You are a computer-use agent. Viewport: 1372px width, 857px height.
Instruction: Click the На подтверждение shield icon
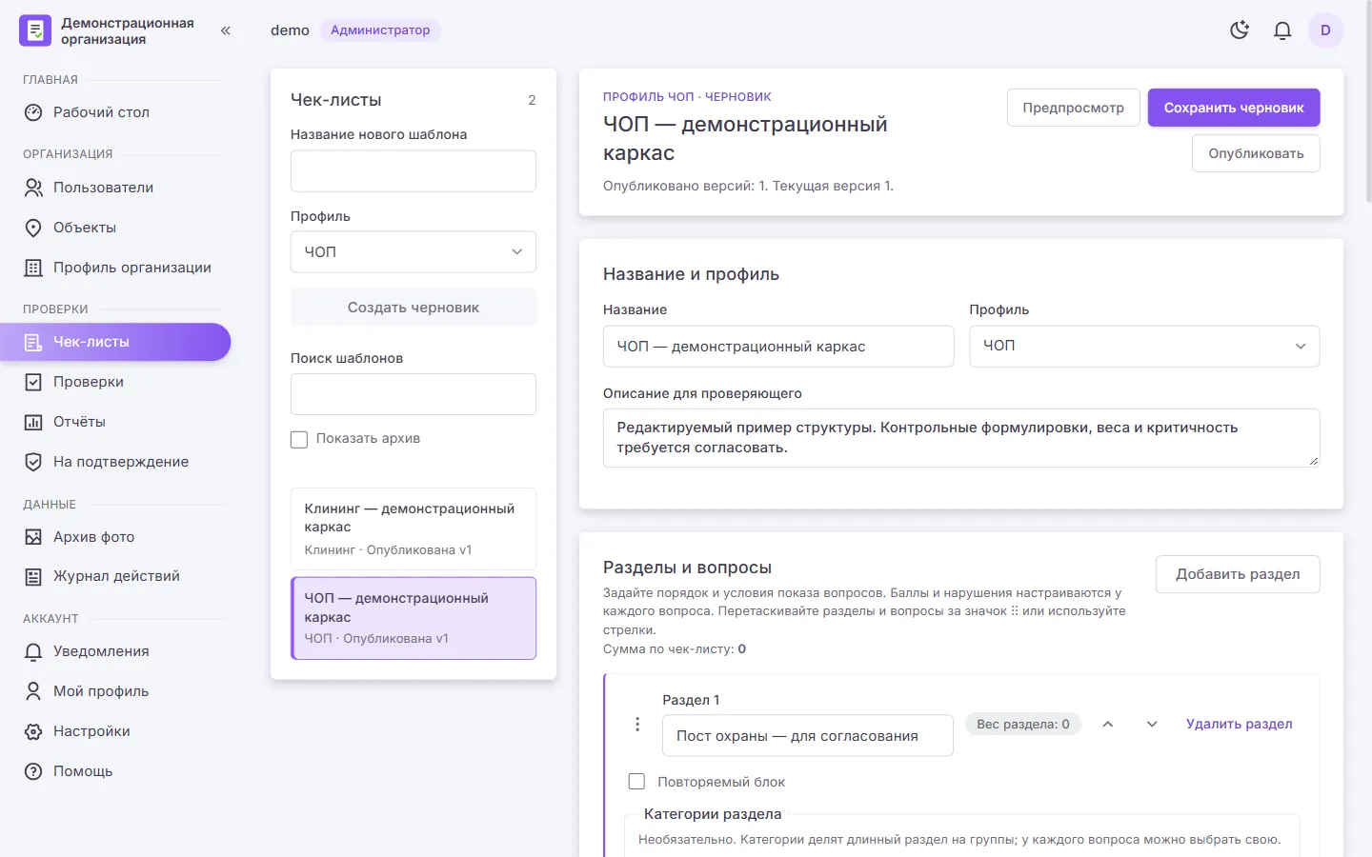[33, 462]
